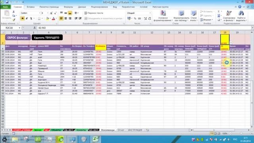
Task: Apply the red font color
Action: [x=53, y=19]
